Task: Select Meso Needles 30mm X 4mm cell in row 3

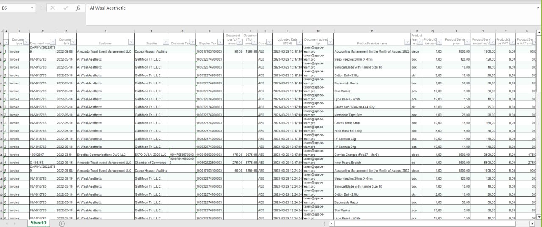Action: (372, 57)
